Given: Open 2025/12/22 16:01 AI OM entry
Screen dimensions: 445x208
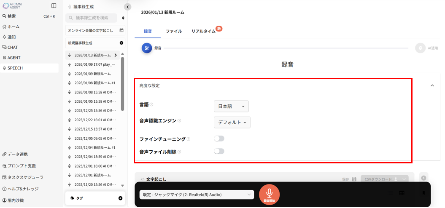Looking at the screenshot, I should (92, 120).
